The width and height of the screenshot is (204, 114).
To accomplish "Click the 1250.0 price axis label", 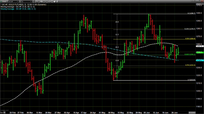I will point(199,52).
